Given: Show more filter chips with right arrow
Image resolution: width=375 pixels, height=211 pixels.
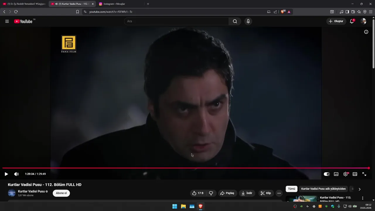Looking at the screenshot, I should (x=359, y=189).
